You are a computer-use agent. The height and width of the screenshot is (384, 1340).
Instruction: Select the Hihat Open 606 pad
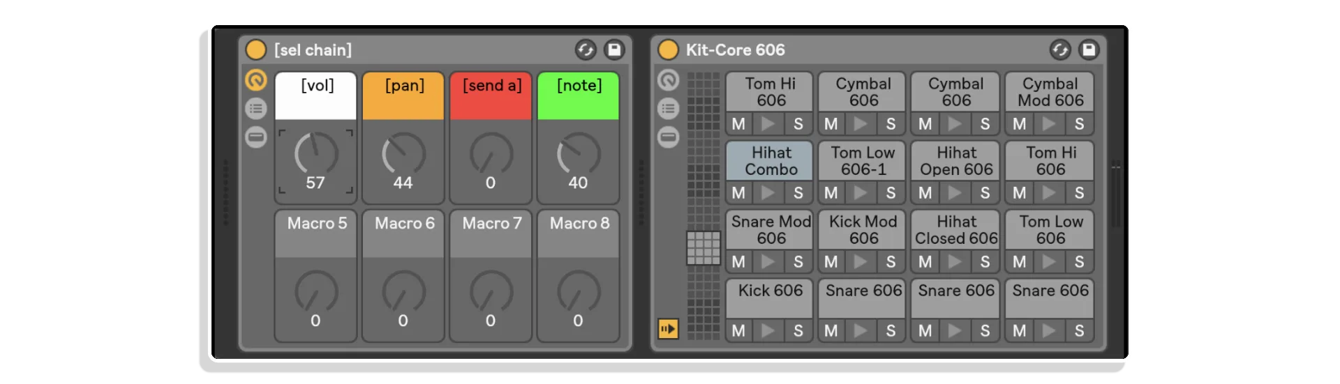click(x=955, y=161)
